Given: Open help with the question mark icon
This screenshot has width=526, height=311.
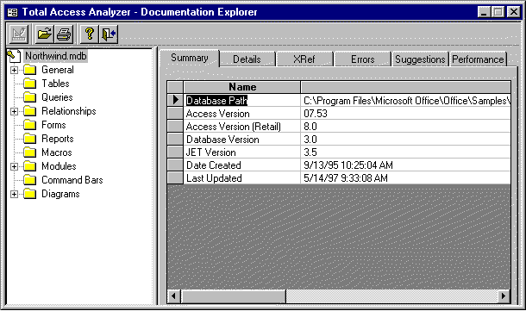Looking at the screenshot, I should 89,34.
